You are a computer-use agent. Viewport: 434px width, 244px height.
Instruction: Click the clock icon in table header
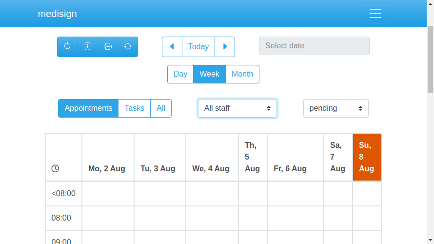pos(55,168)
